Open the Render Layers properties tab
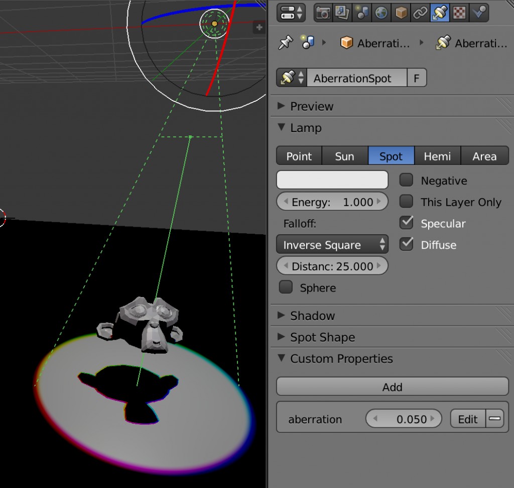Image resolution: width=514 pixels, height=488 pixels. [x=342, y=13]
